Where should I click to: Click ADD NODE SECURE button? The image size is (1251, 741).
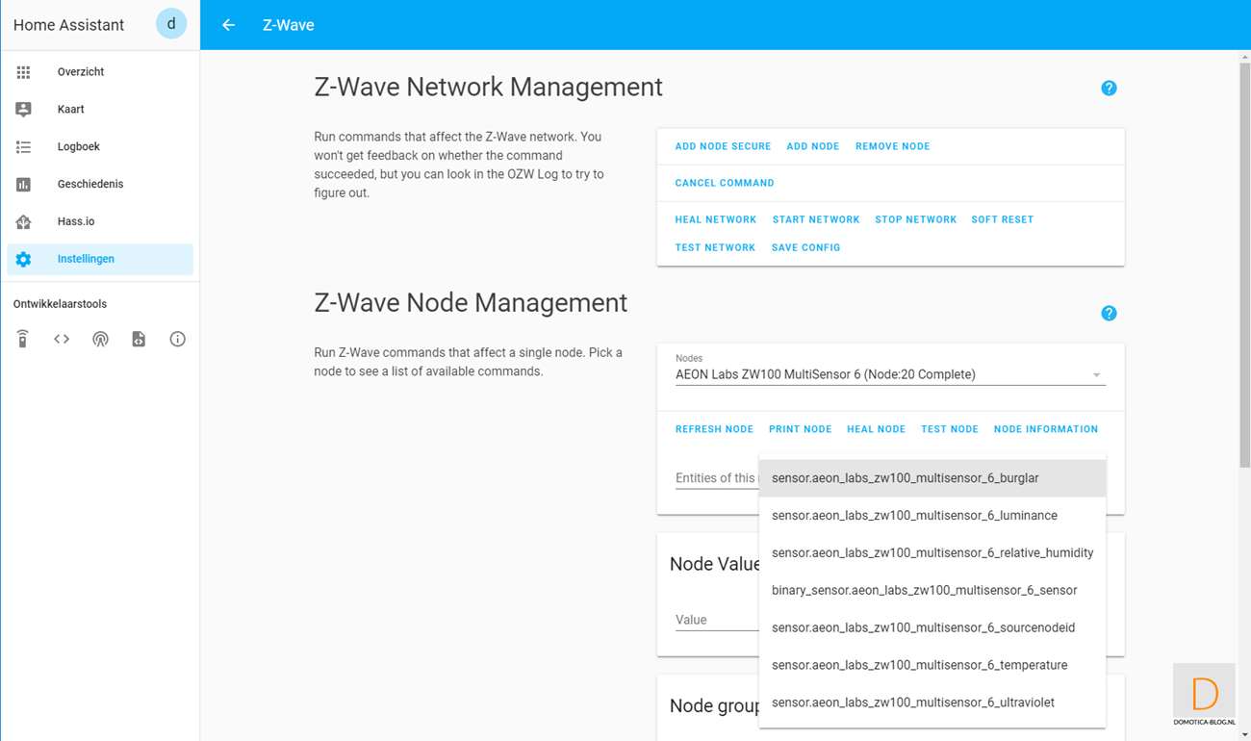pos(723,146)
